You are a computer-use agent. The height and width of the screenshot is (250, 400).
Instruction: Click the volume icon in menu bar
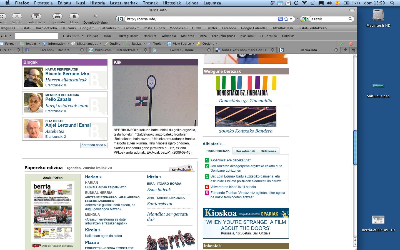[329, 3]
